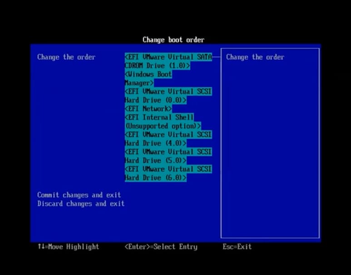The width and height of the screenshot is (351, 275).
Task: Select EFI VMware Virtual SCSI Hard Drive (6.0)
Action: [x=168, y=173]
